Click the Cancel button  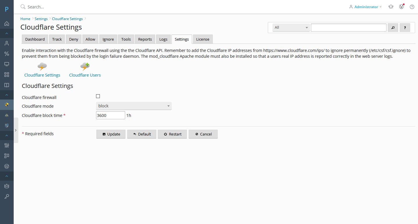click(203, 134)
